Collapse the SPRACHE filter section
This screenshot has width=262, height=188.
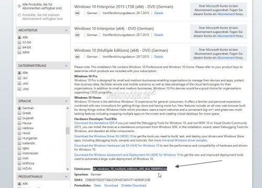66,101
